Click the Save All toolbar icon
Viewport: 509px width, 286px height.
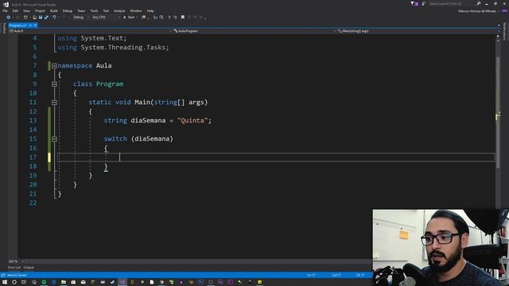[x=46, y=17]
